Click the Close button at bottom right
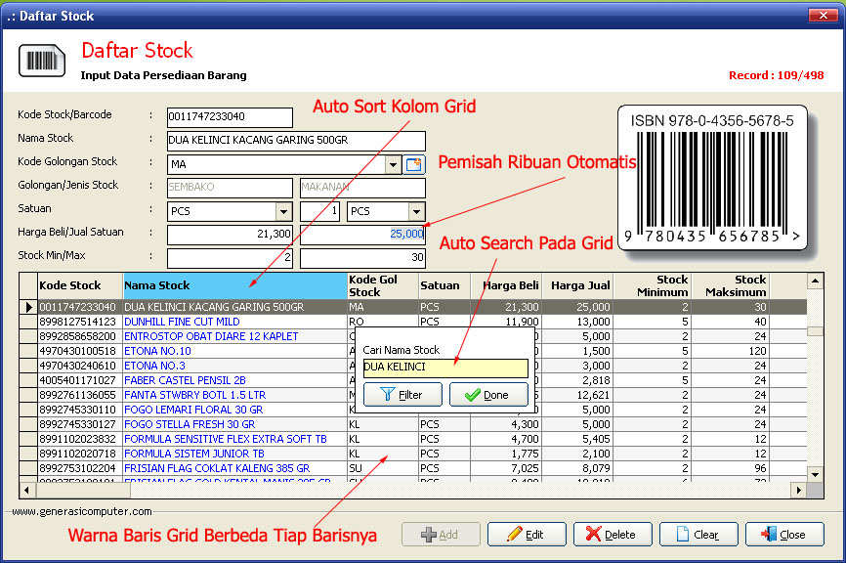 [x=784, y=535]
